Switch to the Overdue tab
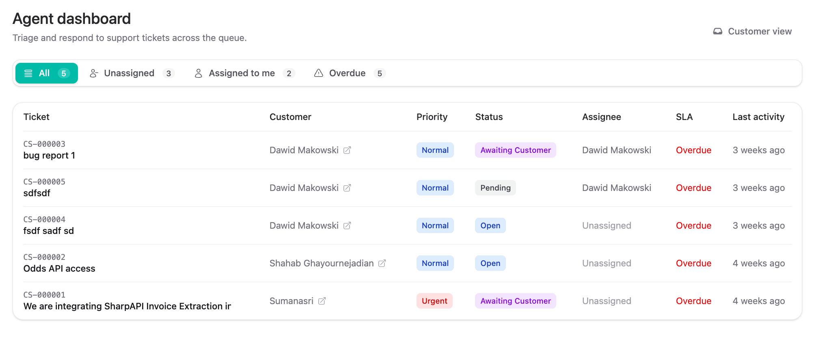825x343 pixels. click(x=350, y=73)
